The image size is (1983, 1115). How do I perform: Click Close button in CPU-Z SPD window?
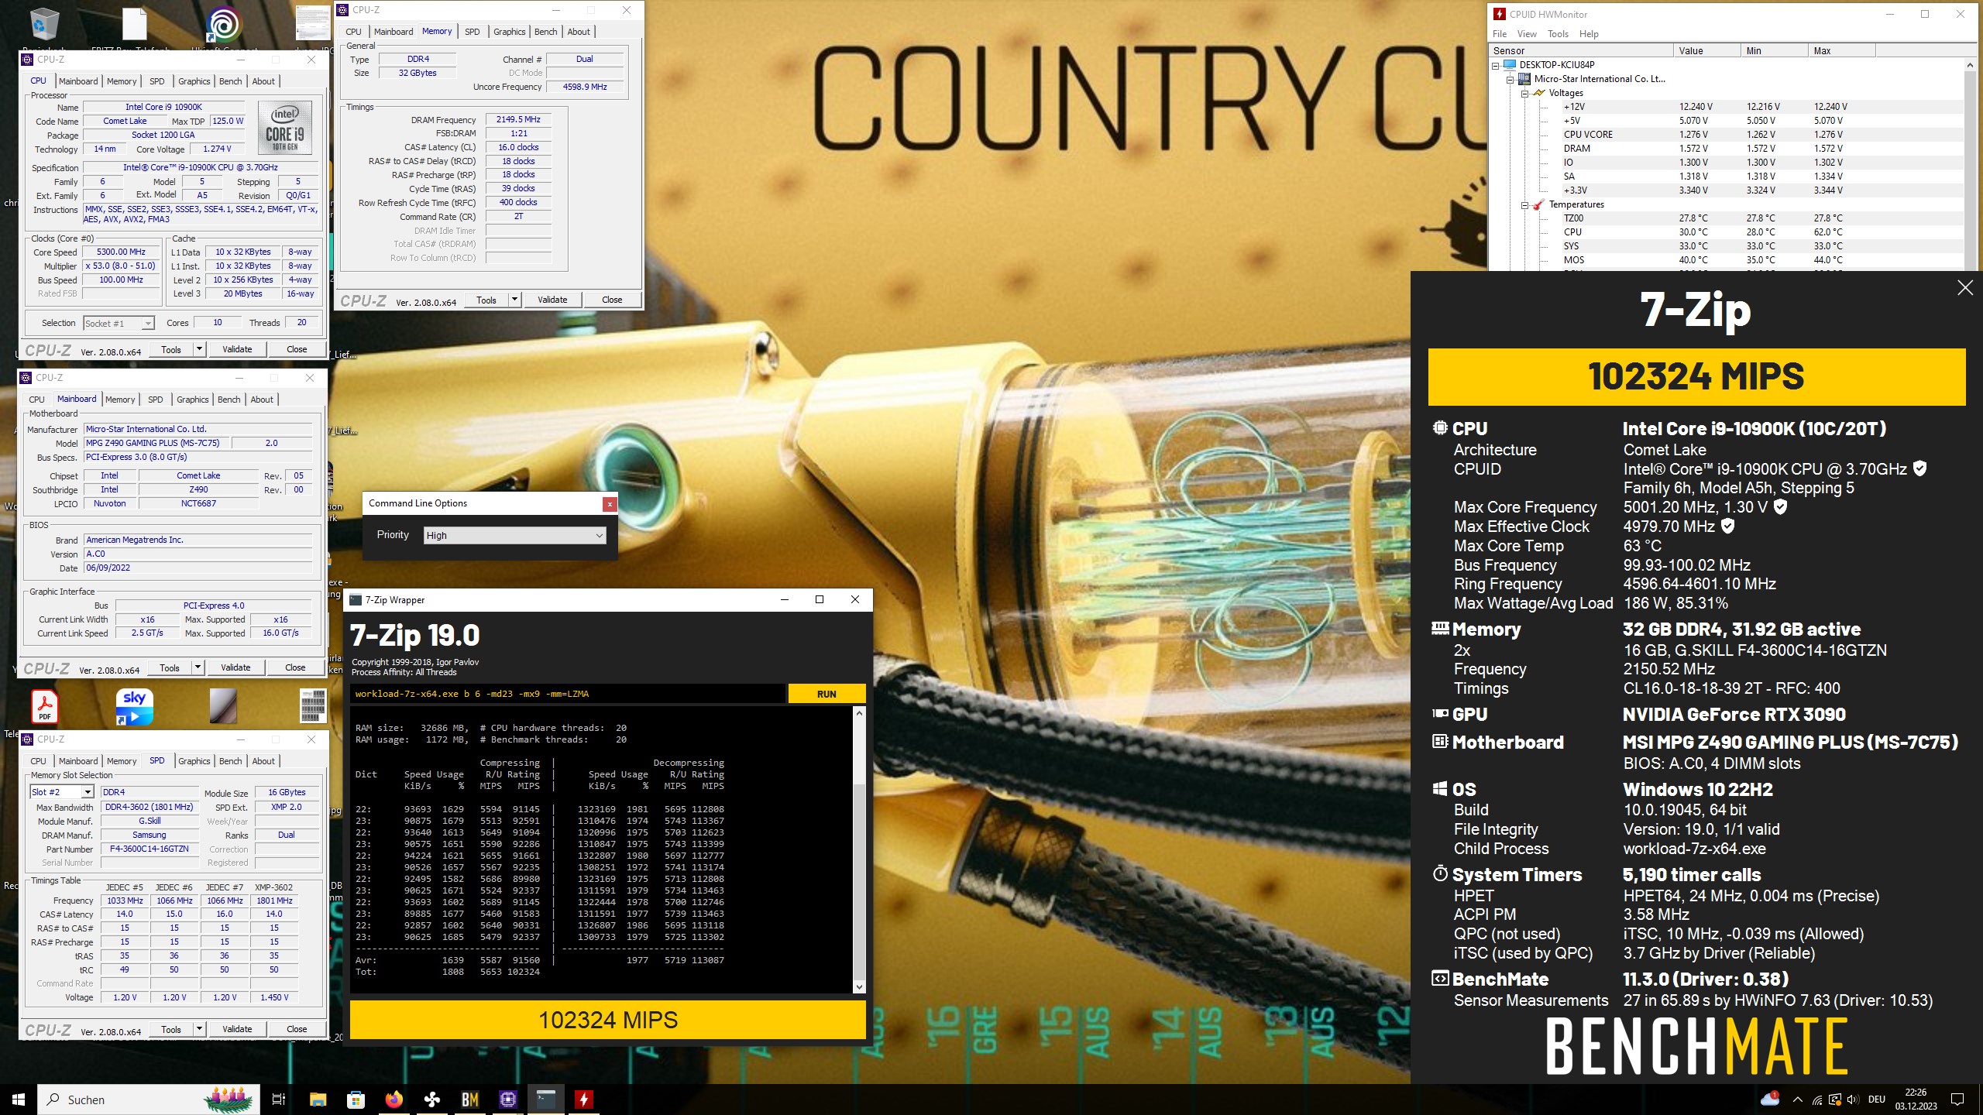click(297, 1029)
